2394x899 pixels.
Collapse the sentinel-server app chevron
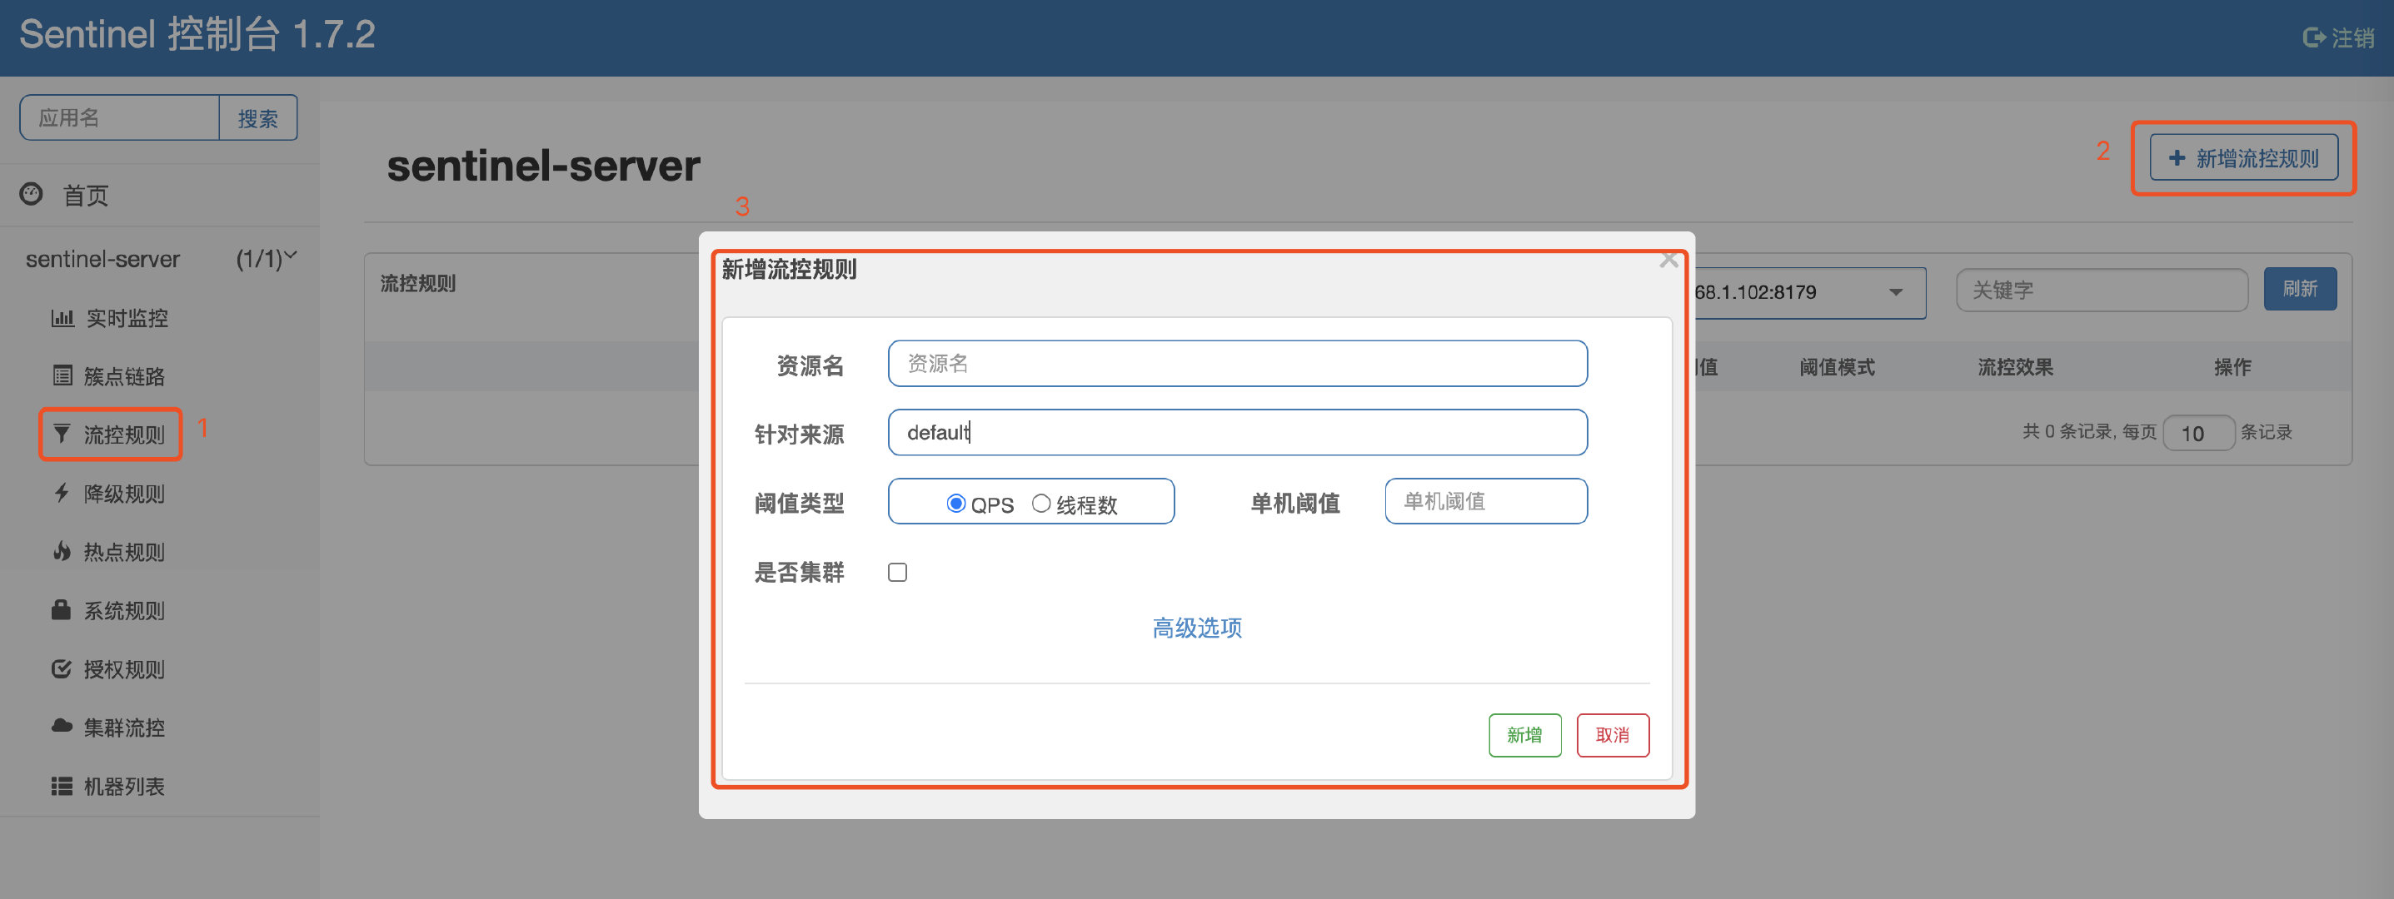coord(291,255)
